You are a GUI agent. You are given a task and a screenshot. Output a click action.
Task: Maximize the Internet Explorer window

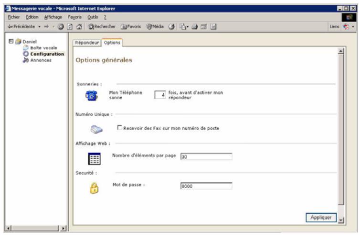[346, 9]
